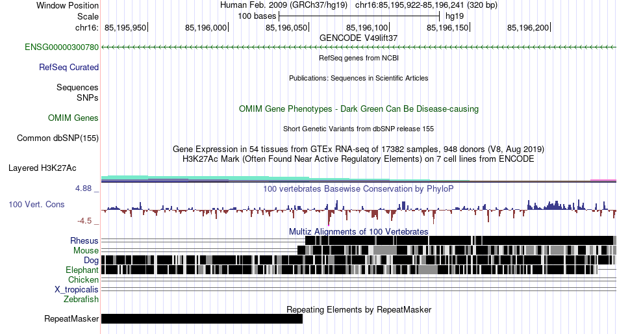Screen dimensions: 617x334
Task: Click the Scale label
Action: point(88,16)
